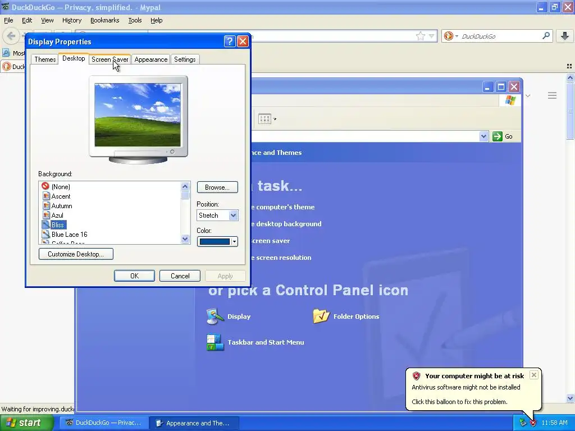Expand the browser URL history dropdown arrow
The width and height of the screenshot is (575, 431).
pyautogui.click(x=432, y=36)
